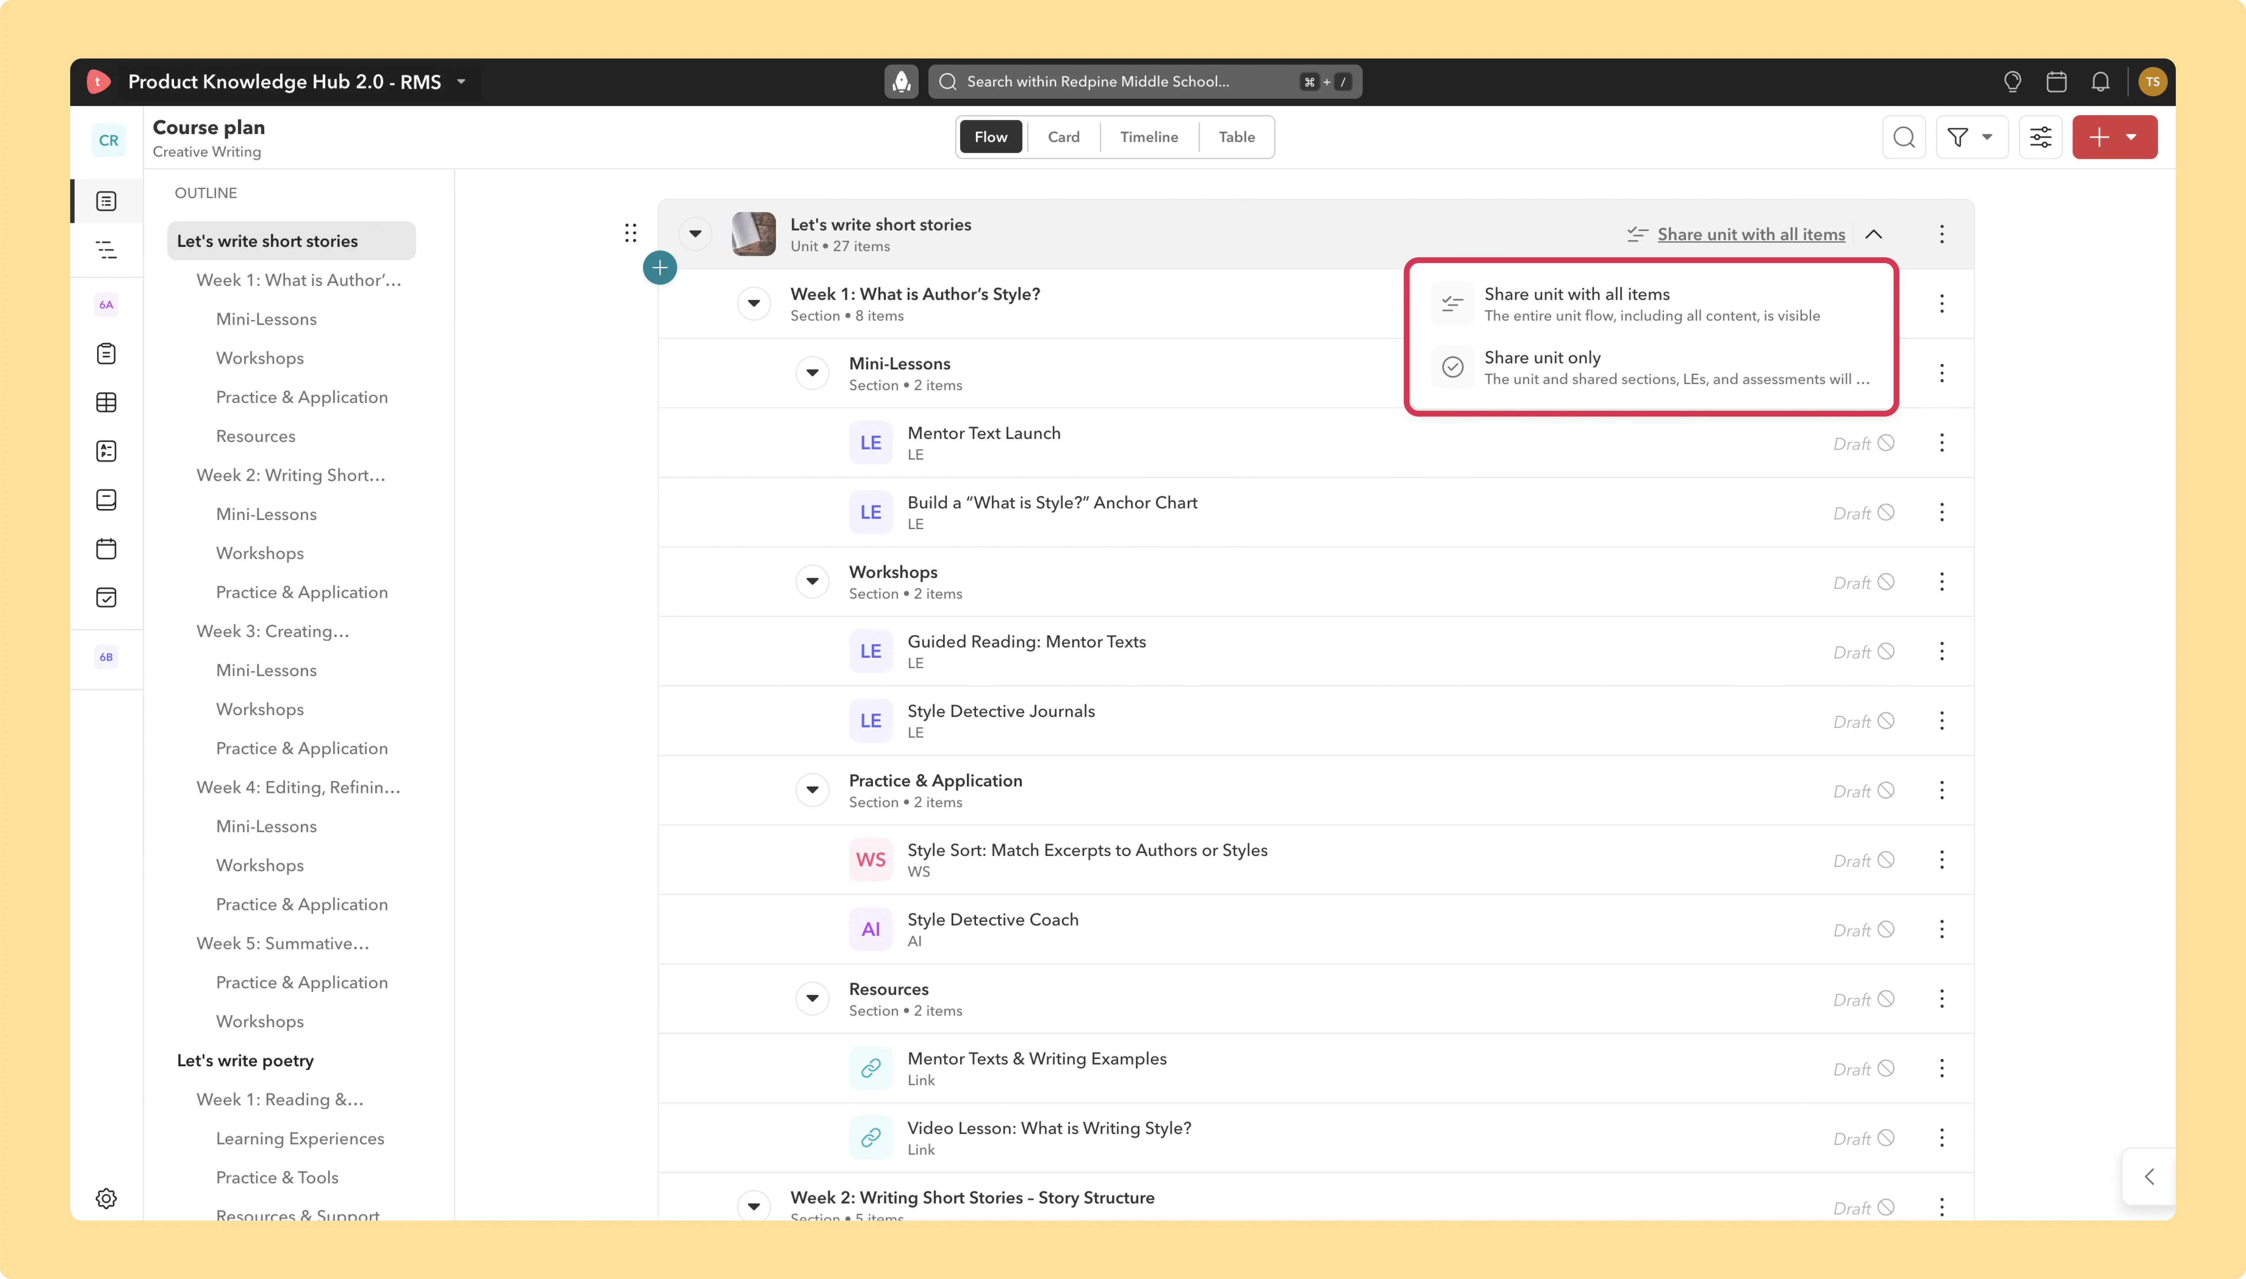The width and height of the screenshot is (2246, 1279).
Task: Click the search magnifier button in toolbar
Action: click(1904, 137)
